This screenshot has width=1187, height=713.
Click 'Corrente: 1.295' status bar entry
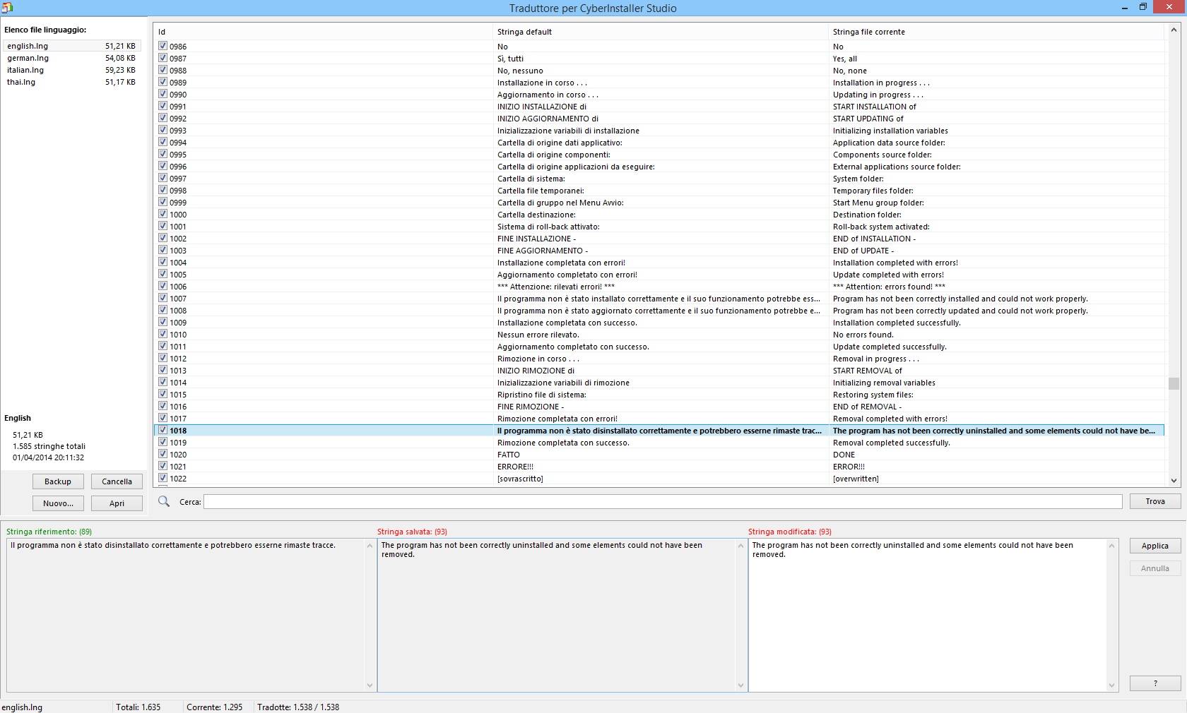coord(214,707)
